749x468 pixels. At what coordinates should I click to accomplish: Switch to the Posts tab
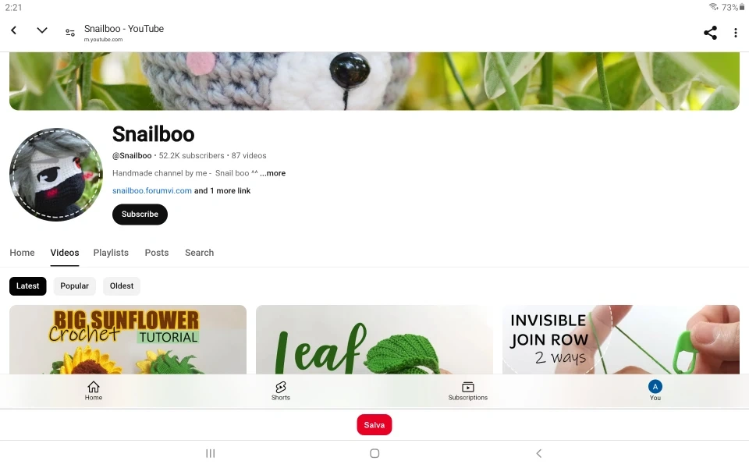point(157,253)
